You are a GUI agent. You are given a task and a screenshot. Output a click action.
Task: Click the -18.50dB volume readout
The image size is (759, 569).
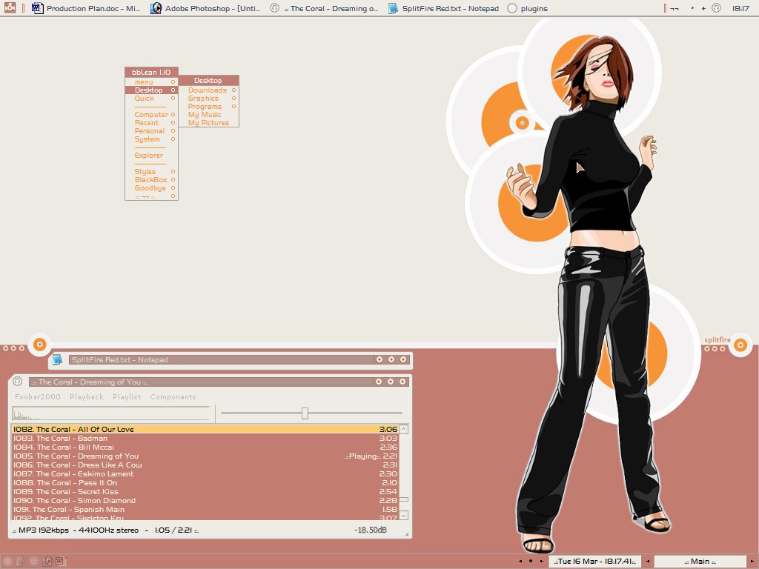coord(371,530)
